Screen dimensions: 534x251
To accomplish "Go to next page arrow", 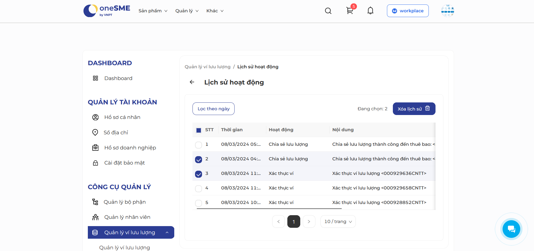I will (309, 221).
